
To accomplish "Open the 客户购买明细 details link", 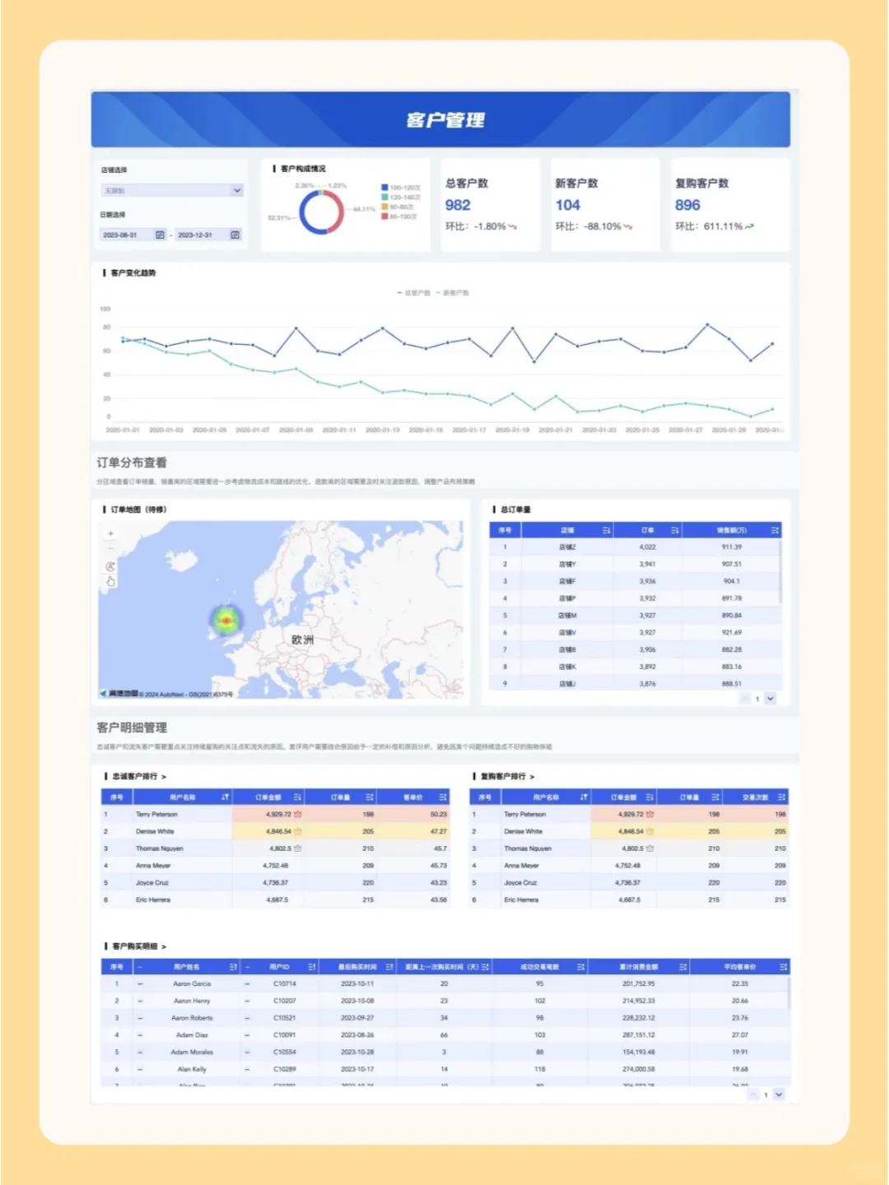I will [x=164, y=947].
